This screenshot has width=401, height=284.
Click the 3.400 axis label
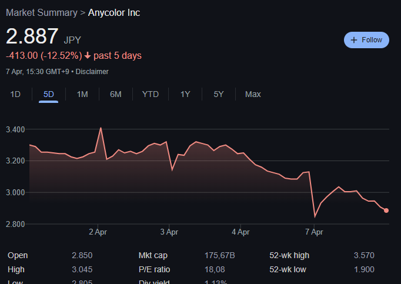15,129
